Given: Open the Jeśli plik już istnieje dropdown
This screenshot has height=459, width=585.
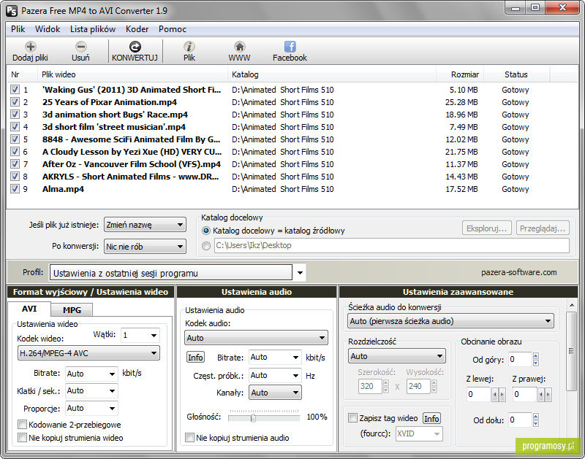Looking at the screenshot, I should tap(145, 225).
